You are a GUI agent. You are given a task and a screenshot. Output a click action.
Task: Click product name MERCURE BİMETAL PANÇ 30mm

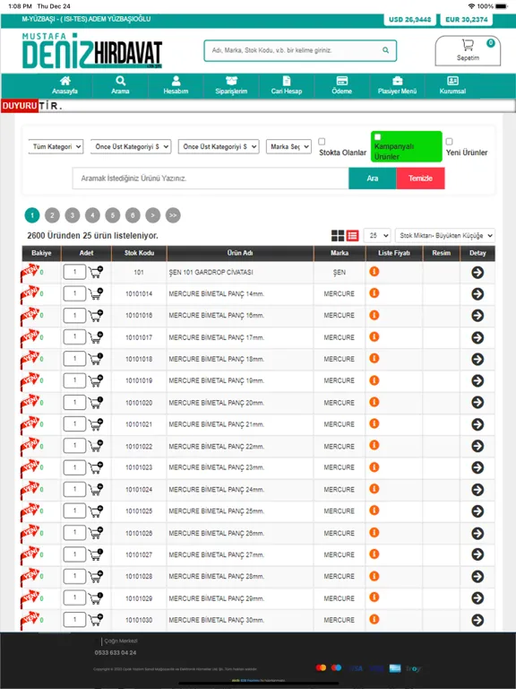(x=216, y=620)
